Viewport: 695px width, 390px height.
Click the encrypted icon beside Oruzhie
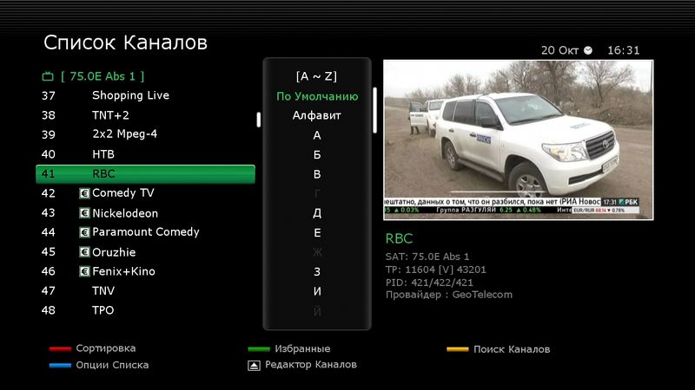84,252
